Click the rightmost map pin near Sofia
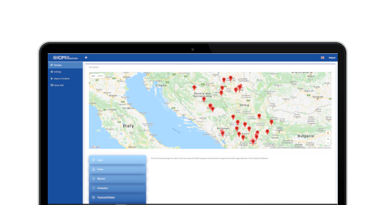The height and width of the screenshot is (205, 385). point(272,122)
